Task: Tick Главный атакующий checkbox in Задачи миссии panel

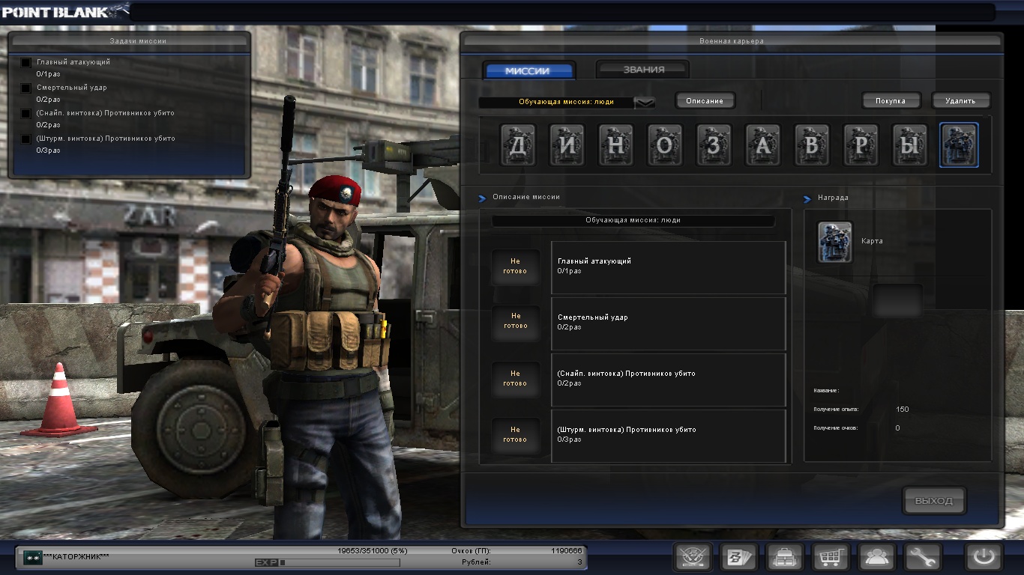Action: (26, 63)
